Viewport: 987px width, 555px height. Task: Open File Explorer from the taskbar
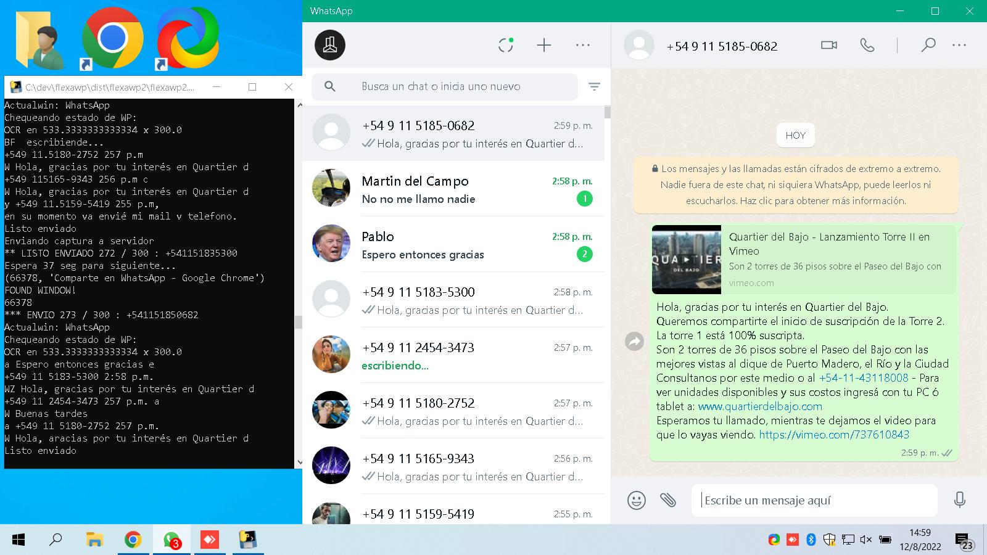tap(94, 540)
